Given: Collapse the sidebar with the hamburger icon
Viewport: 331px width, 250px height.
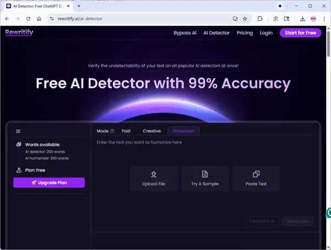Looking at the screenshot, I should 18,132.
